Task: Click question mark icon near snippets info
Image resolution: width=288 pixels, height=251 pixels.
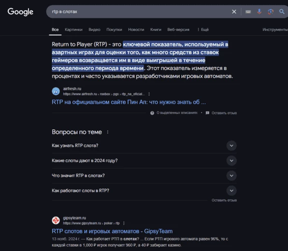Action: (x=152, y=113)
